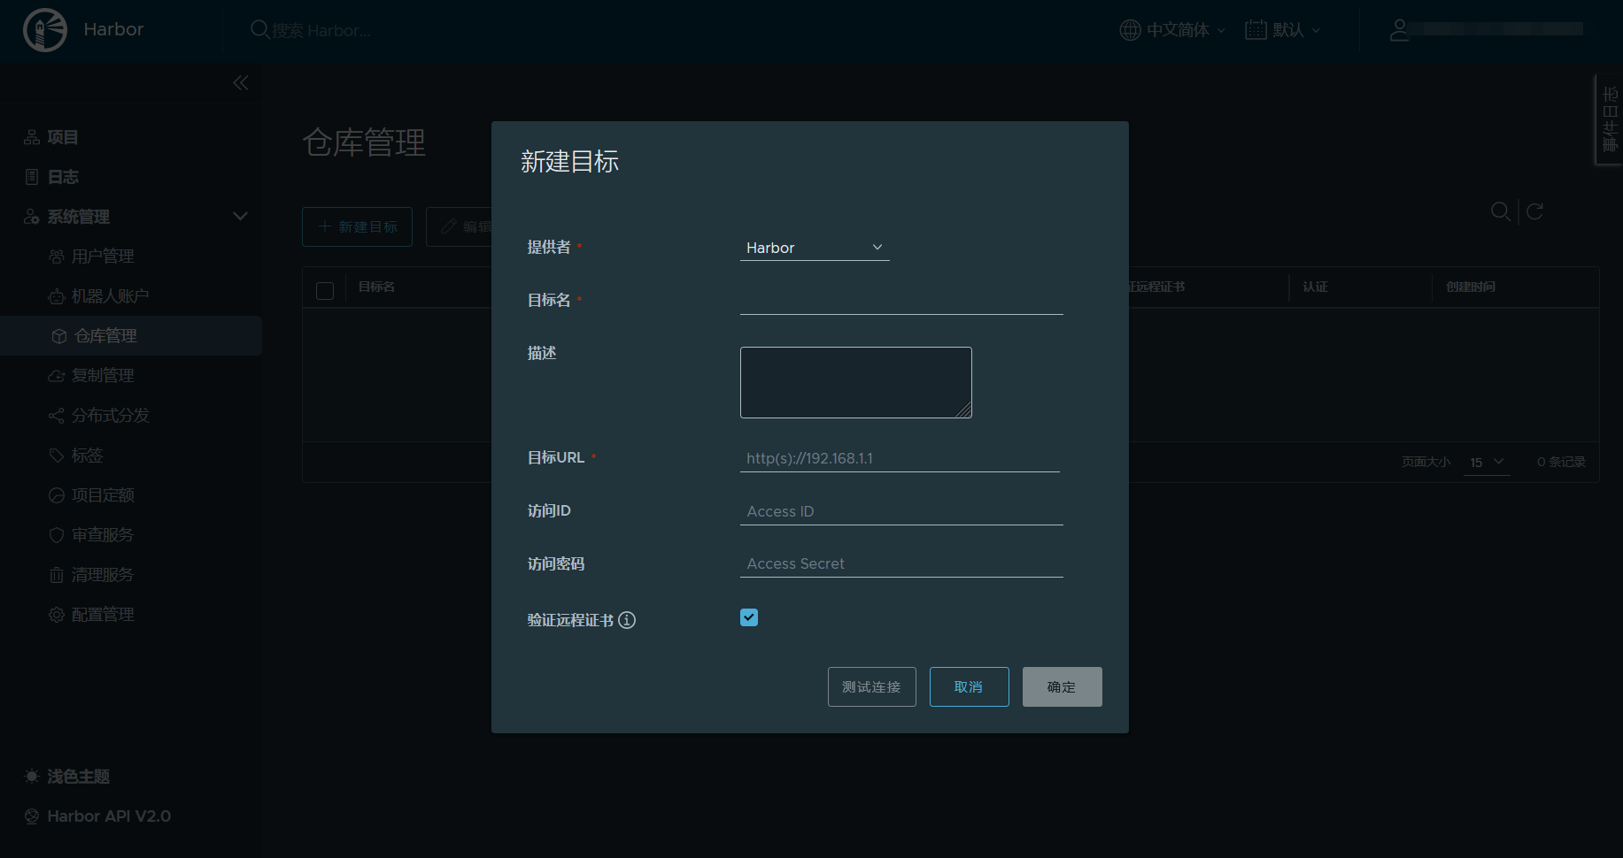Click the 系统管理 administration icon
The height and width of the screenshot is (858, 1623).
point(32,217)
